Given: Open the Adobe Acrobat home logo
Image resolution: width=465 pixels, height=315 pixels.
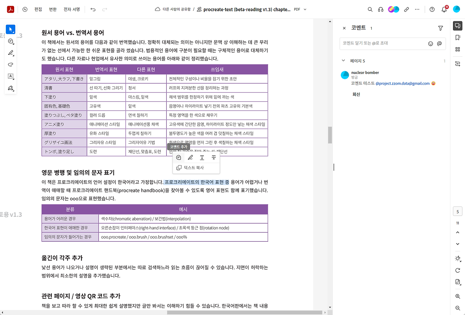Looking at the screenshot, I should (11, 9).
